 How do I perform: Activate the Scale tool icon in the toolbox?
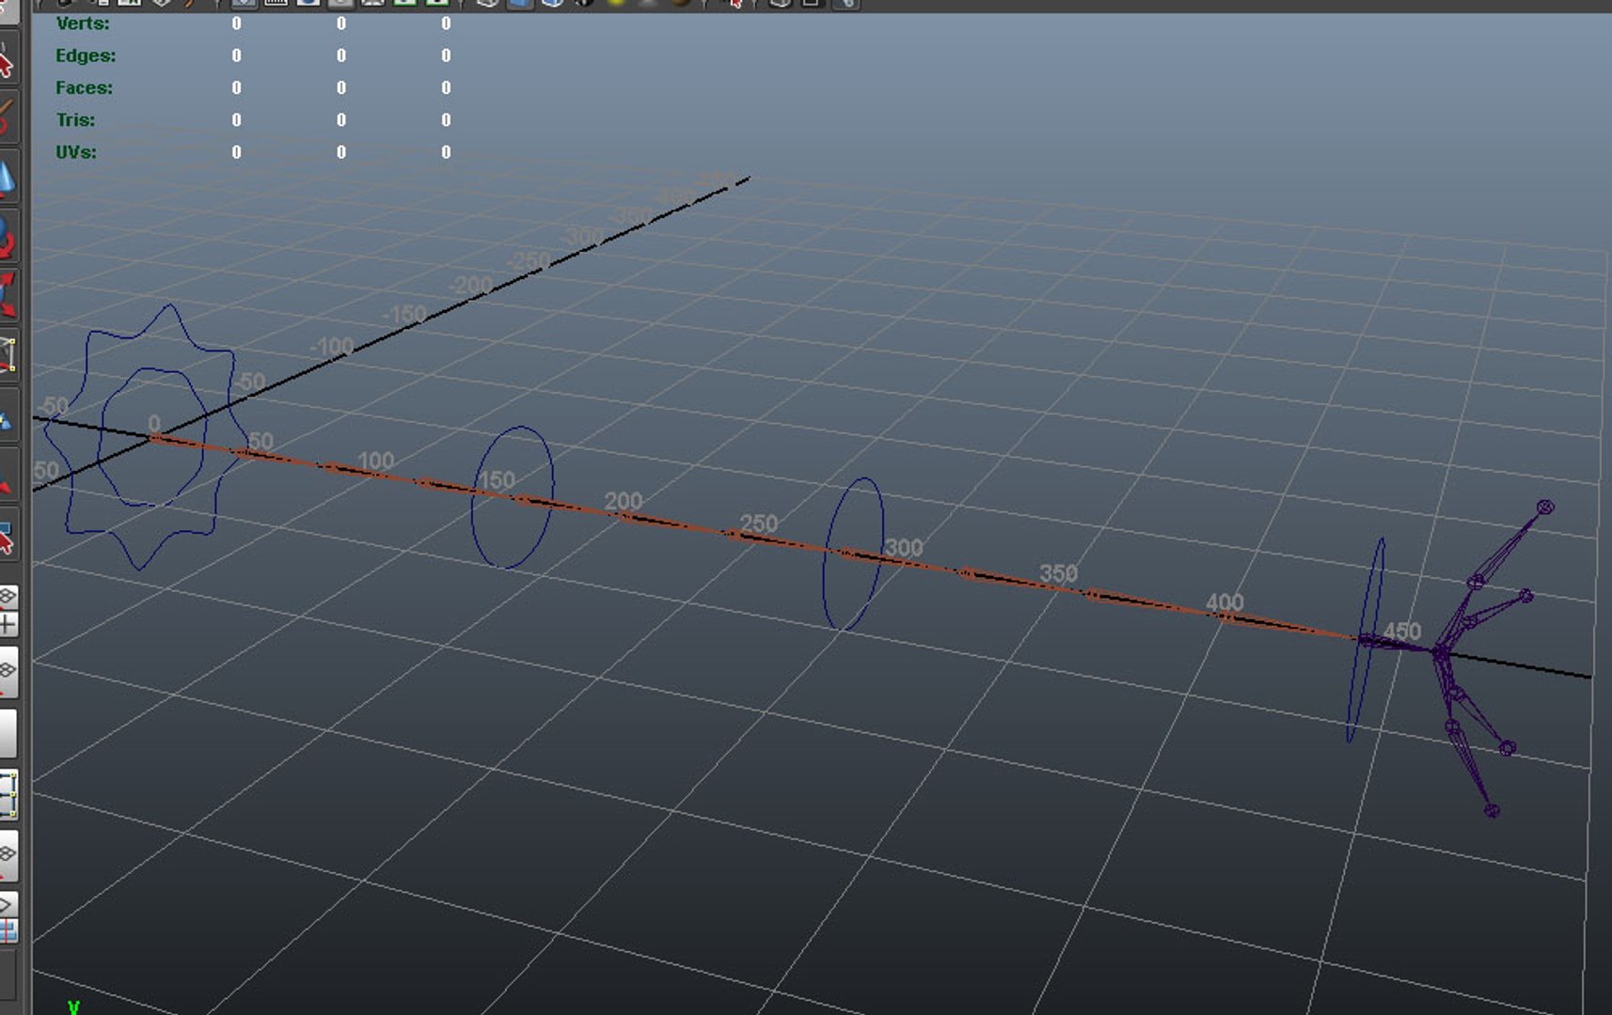[7, 294]
